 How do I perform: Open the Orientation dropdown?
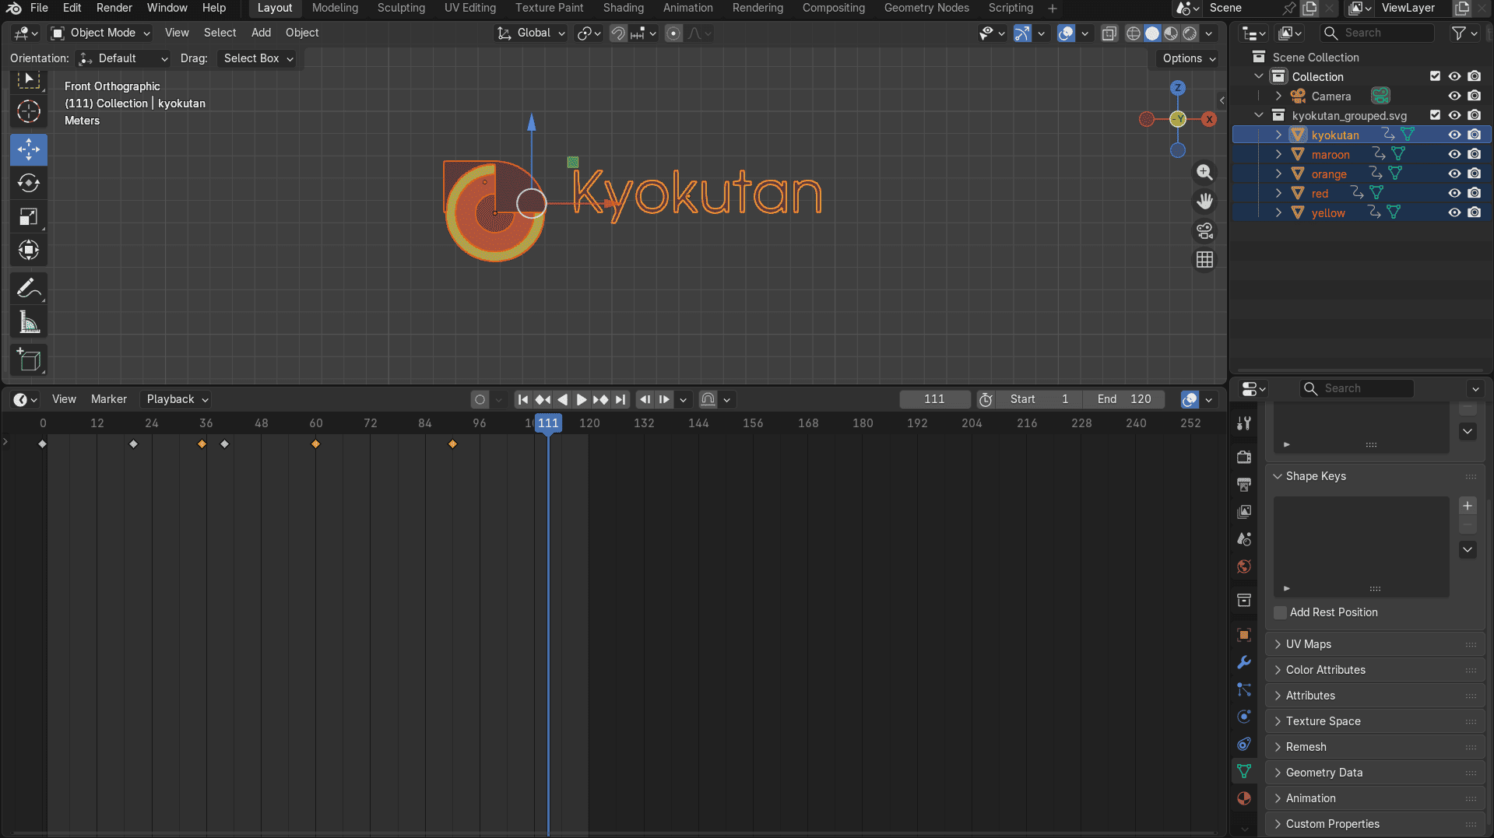click(x=122, y=58)
